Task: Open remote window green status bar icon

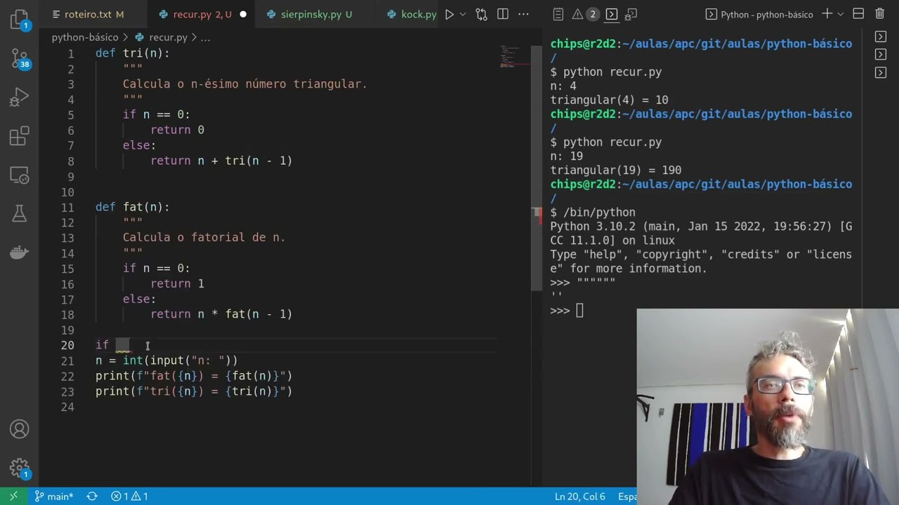Action: click(13, 496)
